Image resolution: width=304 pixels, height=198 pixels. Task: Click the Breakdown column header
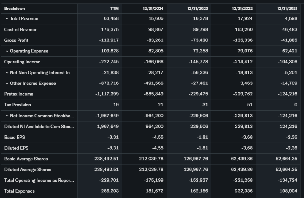(15, 9)
